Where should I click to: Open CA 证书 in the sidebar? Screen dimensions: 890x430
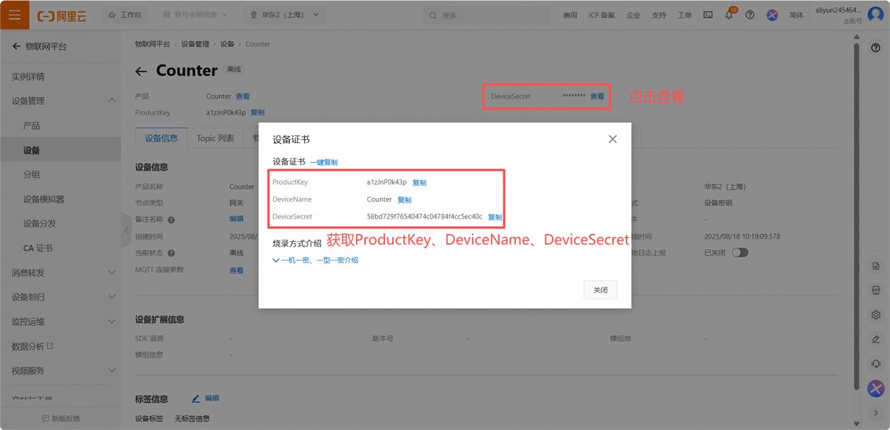(x=38, y=248)
